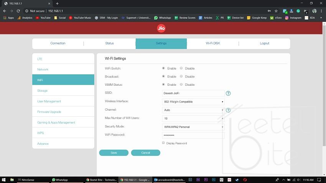Screen dimensions: 326x183
Task: Click the help icon next to Channel
Action: (x=228, y=110)
